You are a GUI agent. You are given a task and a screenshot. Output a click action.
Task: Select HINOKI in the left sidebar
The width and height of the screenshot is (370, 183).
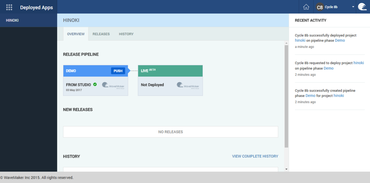29,20
